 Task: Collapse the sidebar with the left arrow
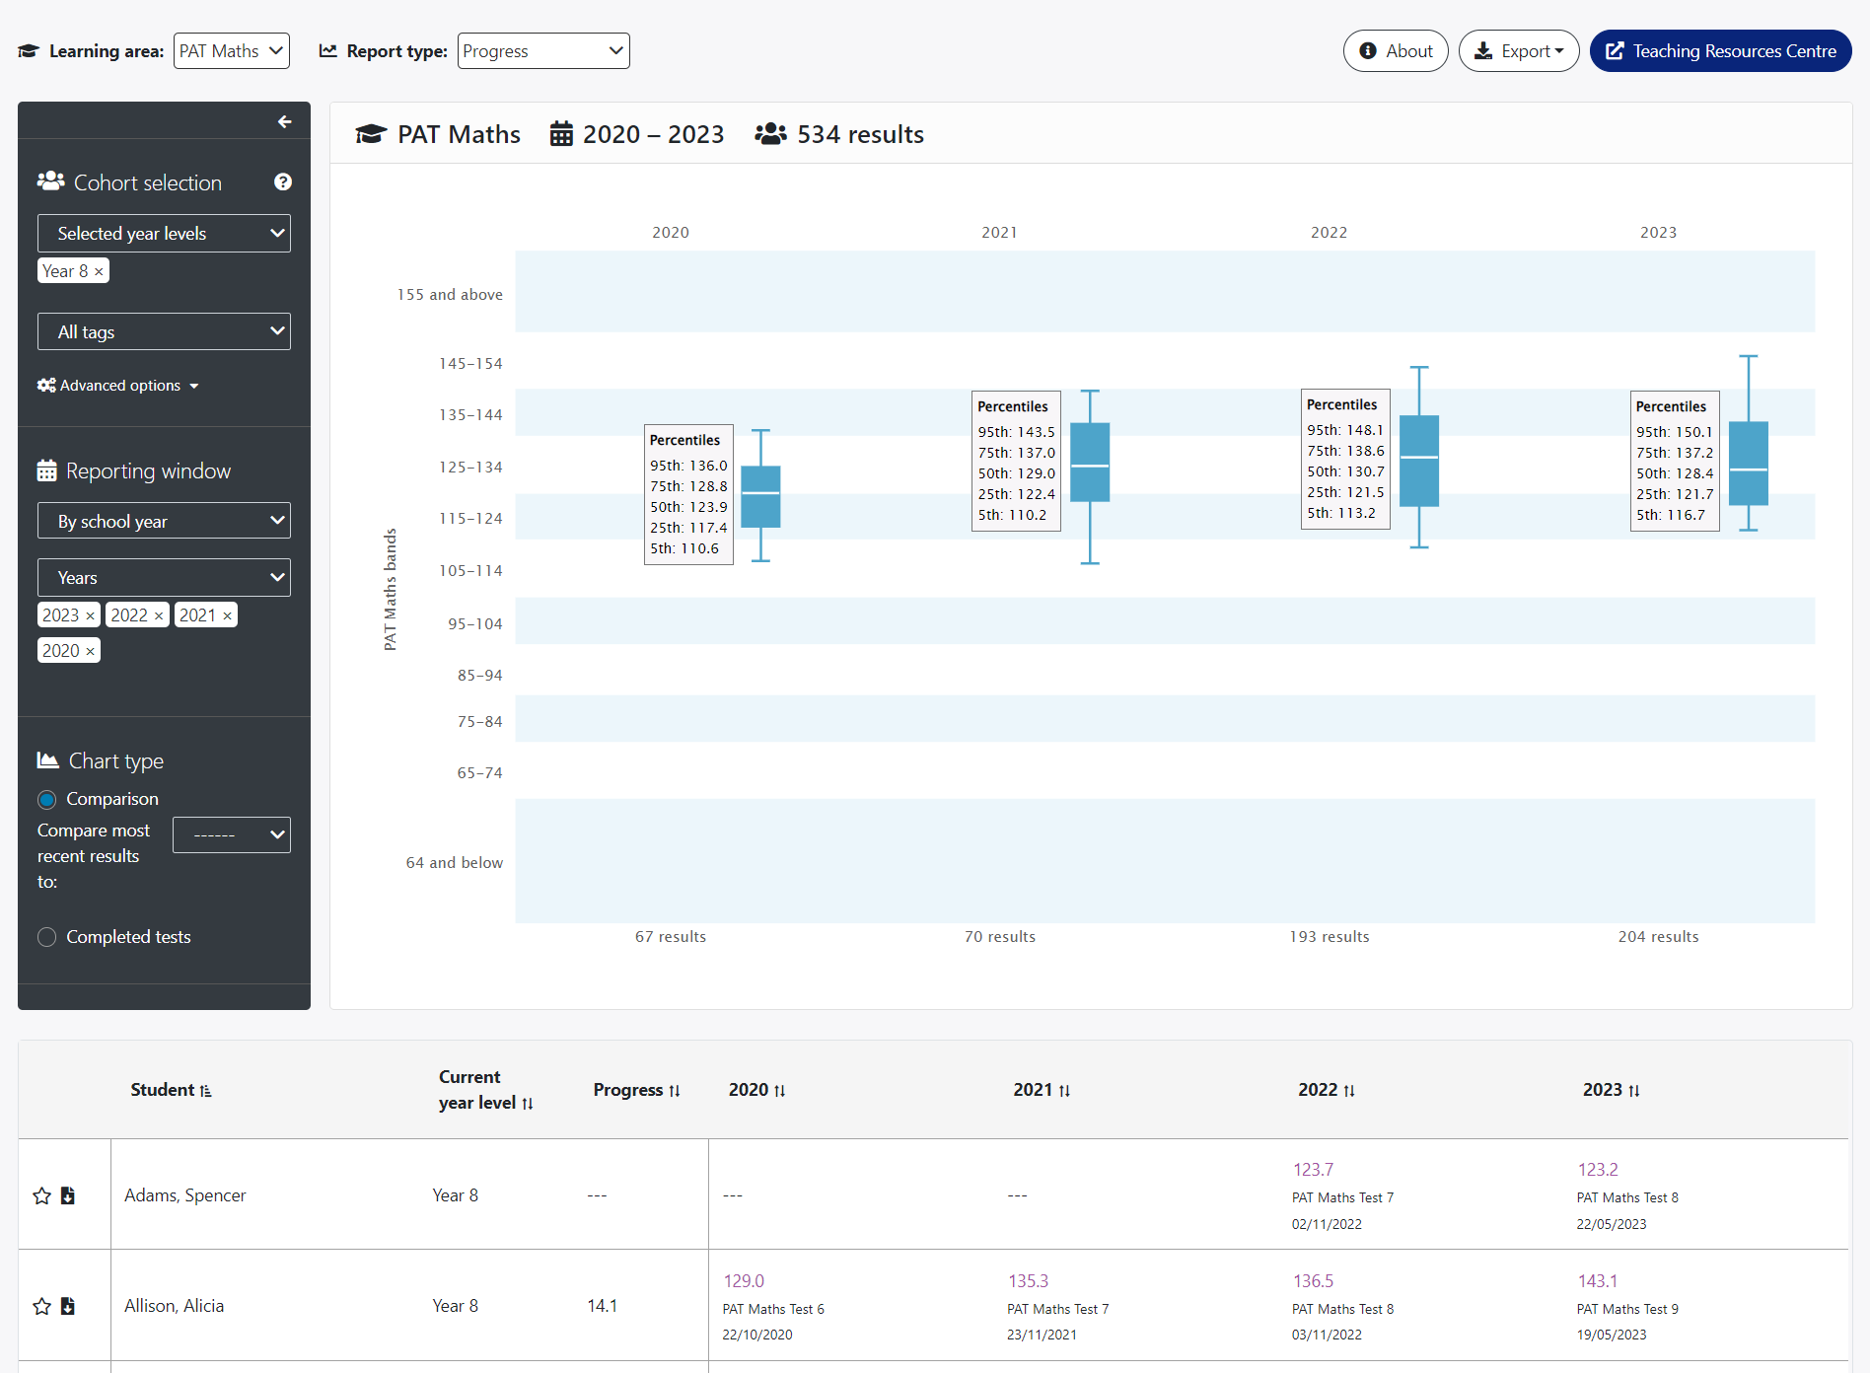284,121
